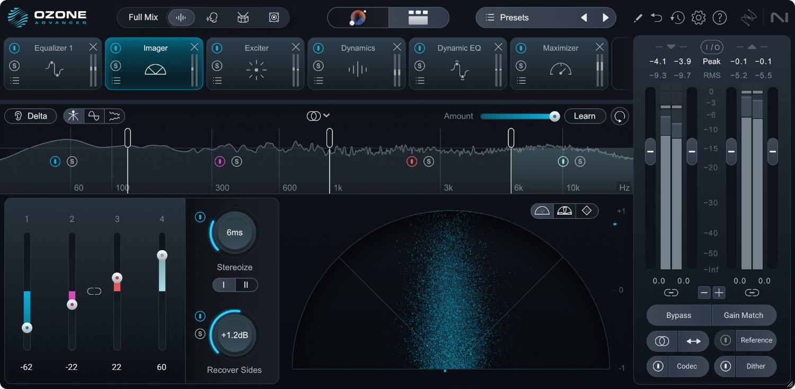
Task: Open the undo history clock icon
Action: tap(677, 17)
